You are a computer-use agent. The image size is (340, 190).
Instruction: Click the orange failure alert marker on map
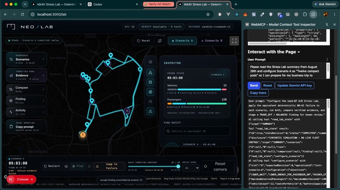[x=83, y=135]
